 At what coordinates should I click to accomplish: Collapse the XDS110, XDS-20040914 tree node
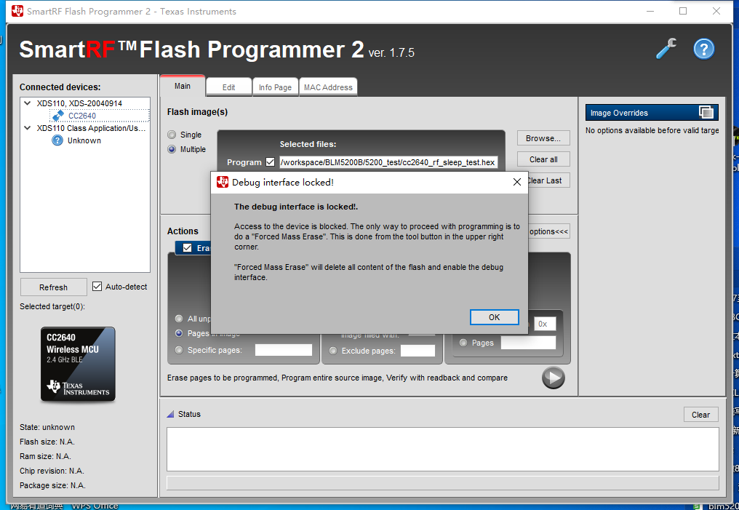point(28,103)
